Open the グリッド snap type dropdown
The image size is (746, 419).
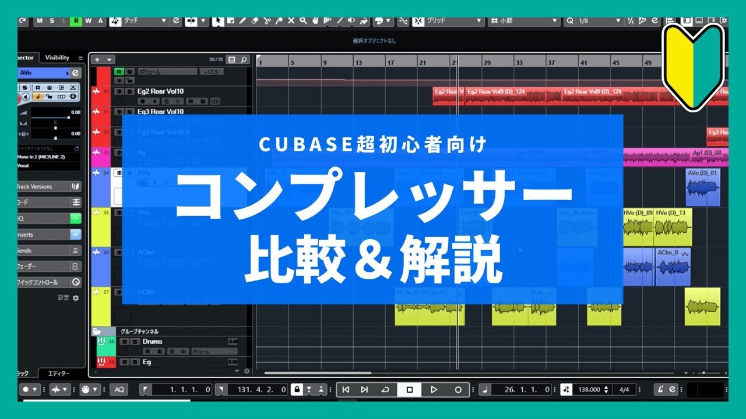pos(455,21)
